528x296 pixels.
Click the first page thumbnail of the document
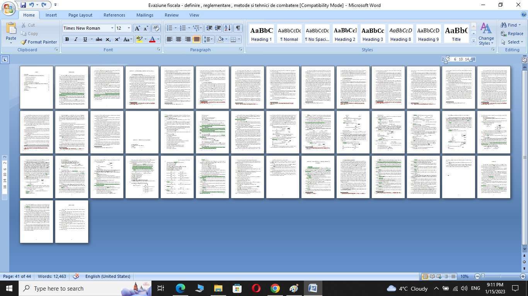[36, 87]
